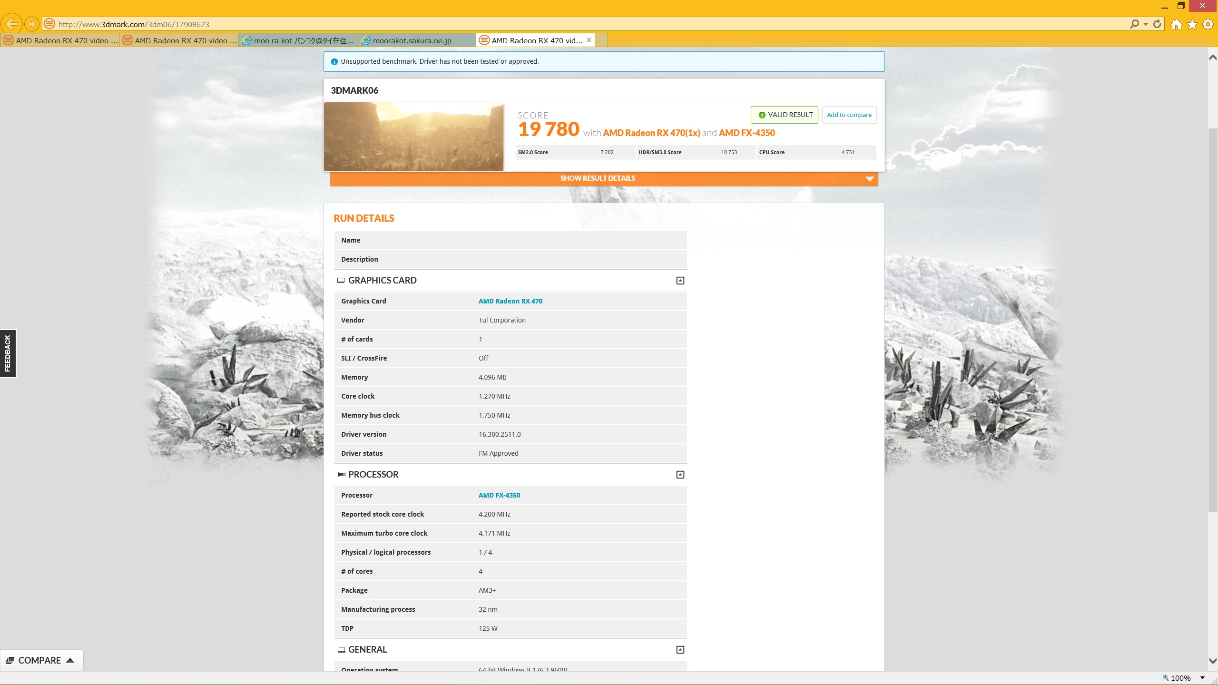Click the CPU Score value 4 731
This screenshot has height=685, width=1218.
(848, 152)
